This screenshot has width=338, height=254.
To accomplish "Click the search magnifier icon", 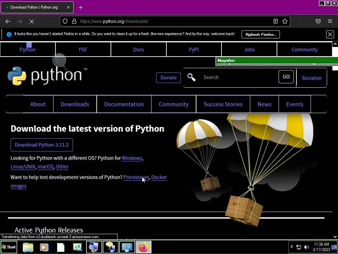I will 191,77.
